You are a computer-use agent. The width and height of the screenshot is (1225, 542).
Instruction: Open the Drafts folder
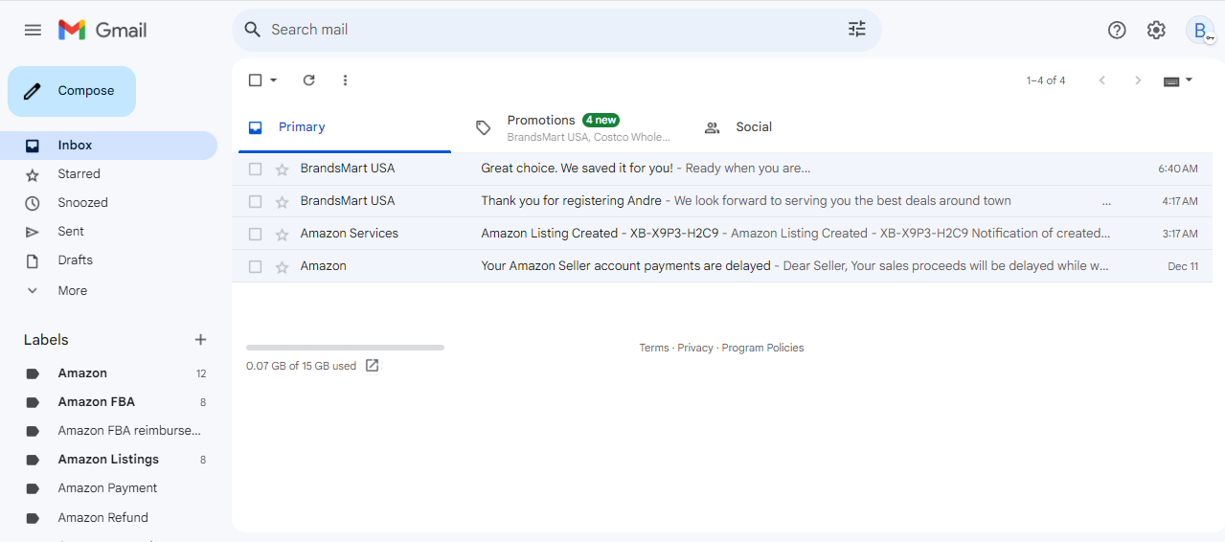point(109,260)
